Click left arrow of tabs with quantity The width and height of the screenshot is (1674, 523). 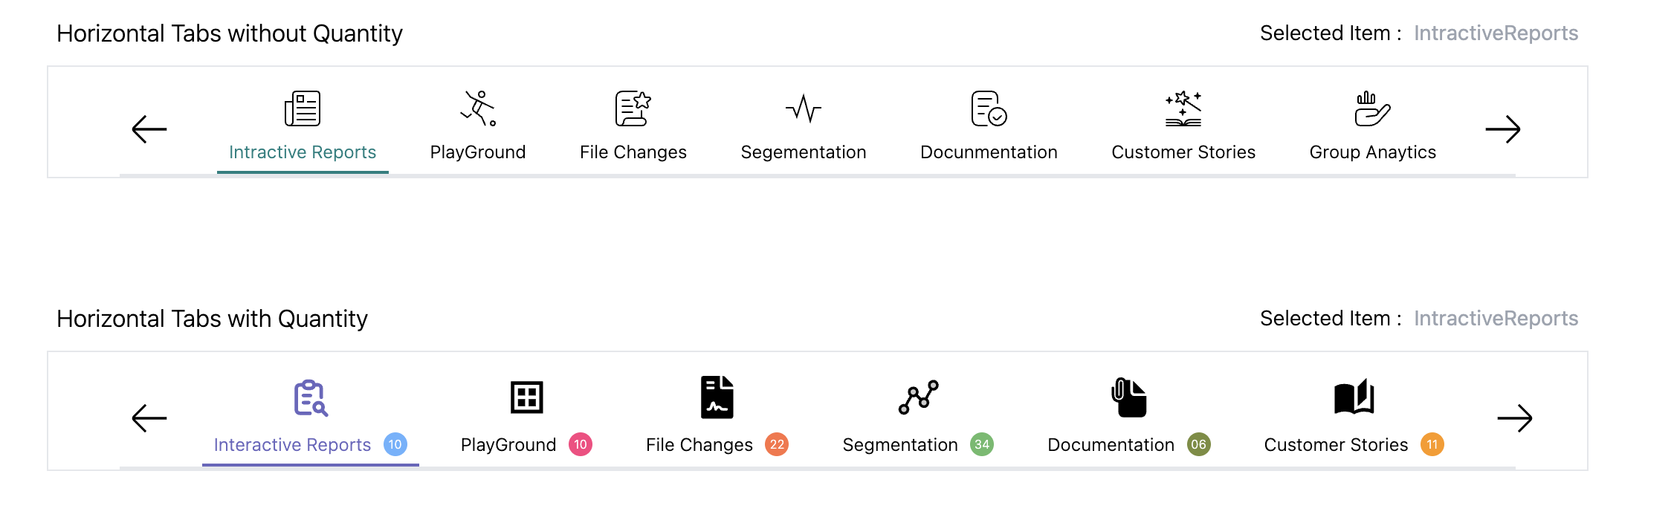click(x=149, y=418)
